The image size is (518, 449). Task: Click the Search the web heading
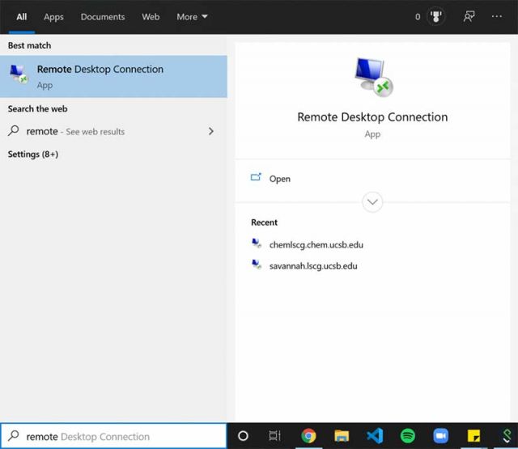pos(38,109)
